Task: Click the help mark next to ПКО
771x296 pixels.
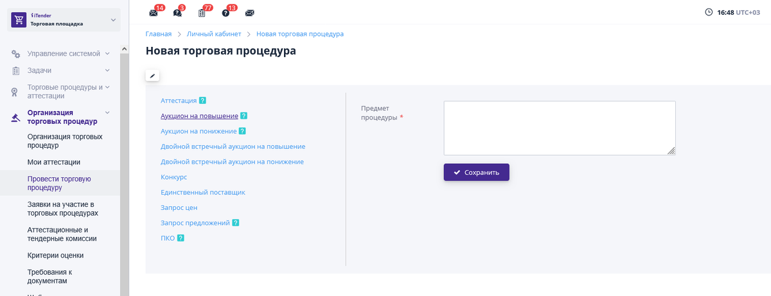Action: coord(181,238)
